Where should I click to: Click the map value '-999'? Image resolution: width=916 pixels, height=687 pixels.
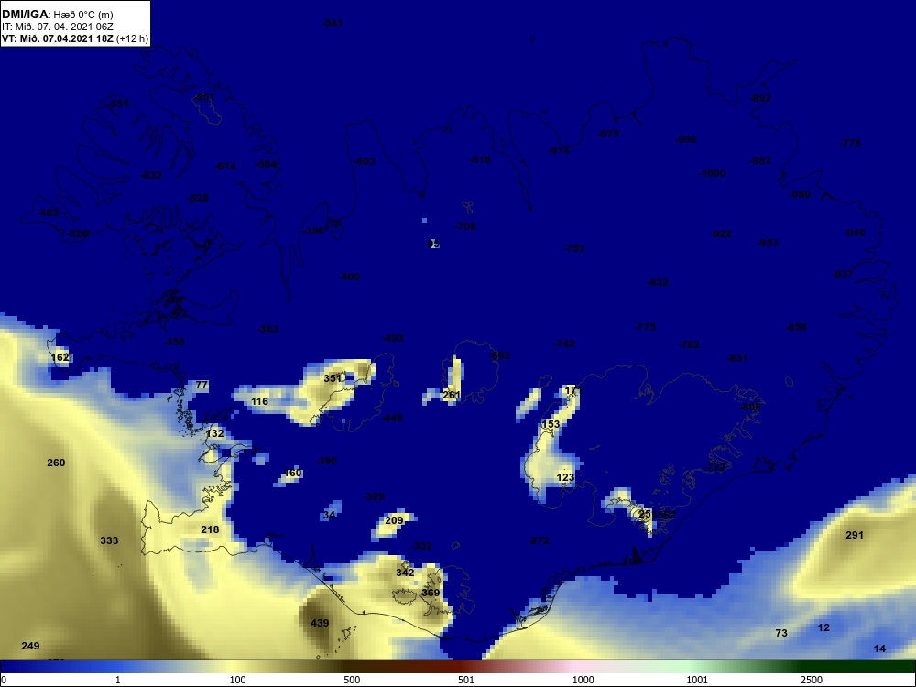[x=686, y=139]
